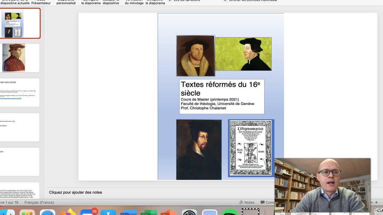383x215 pixels.
Task: Open Launchpad in the dock
Action: 27,213
